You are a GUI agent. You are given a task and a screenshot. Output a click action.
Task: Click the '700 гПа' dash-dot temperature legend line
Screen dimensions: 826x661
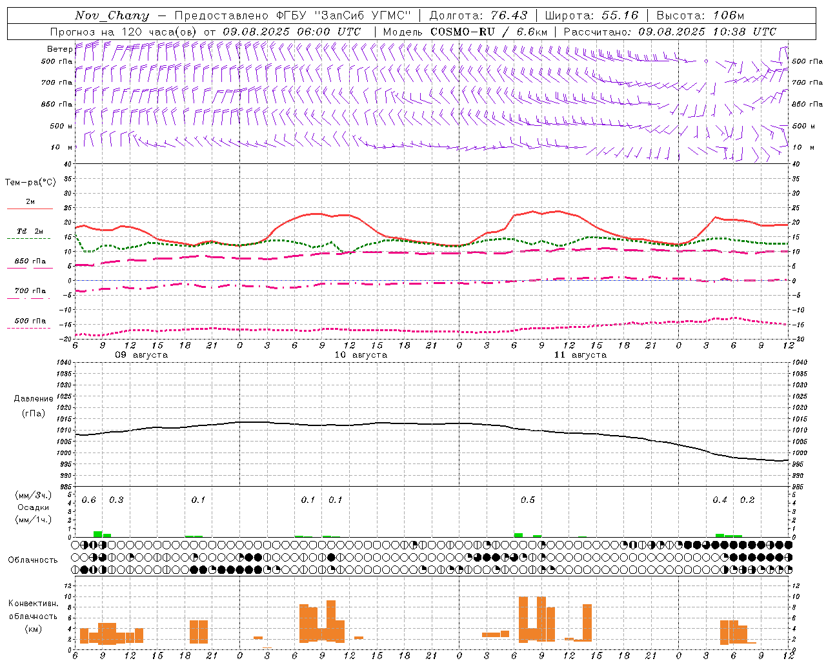[30, 298]
